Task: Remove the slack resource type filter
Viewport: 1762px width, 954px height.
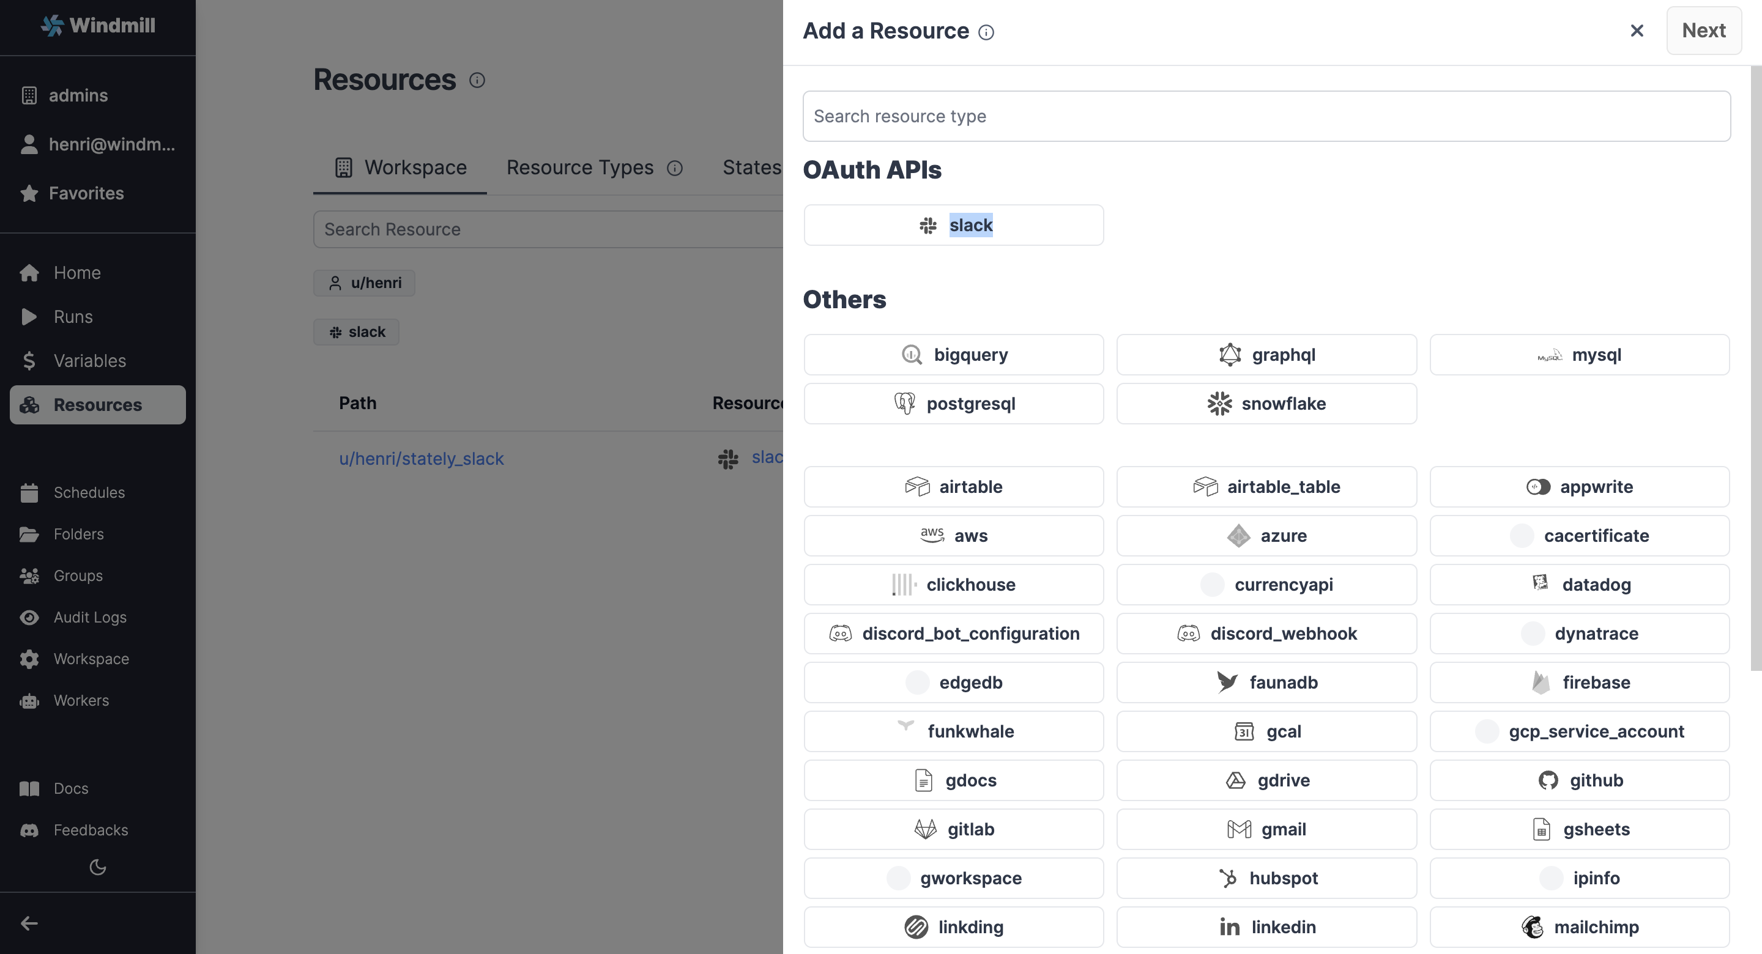Action: 355,331
